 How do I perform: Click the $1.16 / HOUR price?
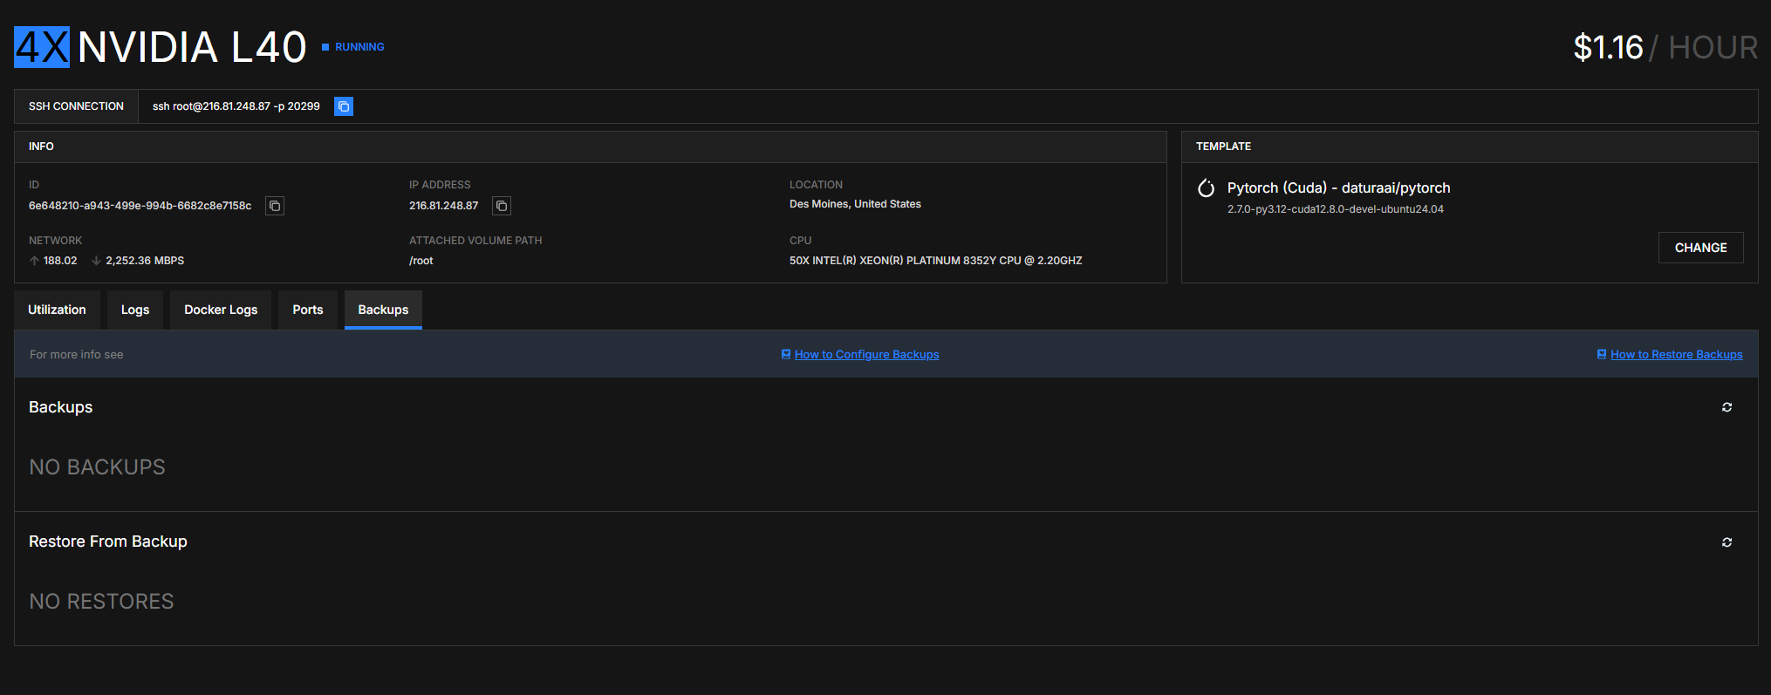pos(1665,47)
